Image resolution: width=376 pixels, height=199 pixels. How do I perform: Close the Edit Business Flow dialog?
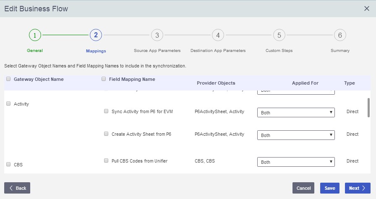coord(367,9)
